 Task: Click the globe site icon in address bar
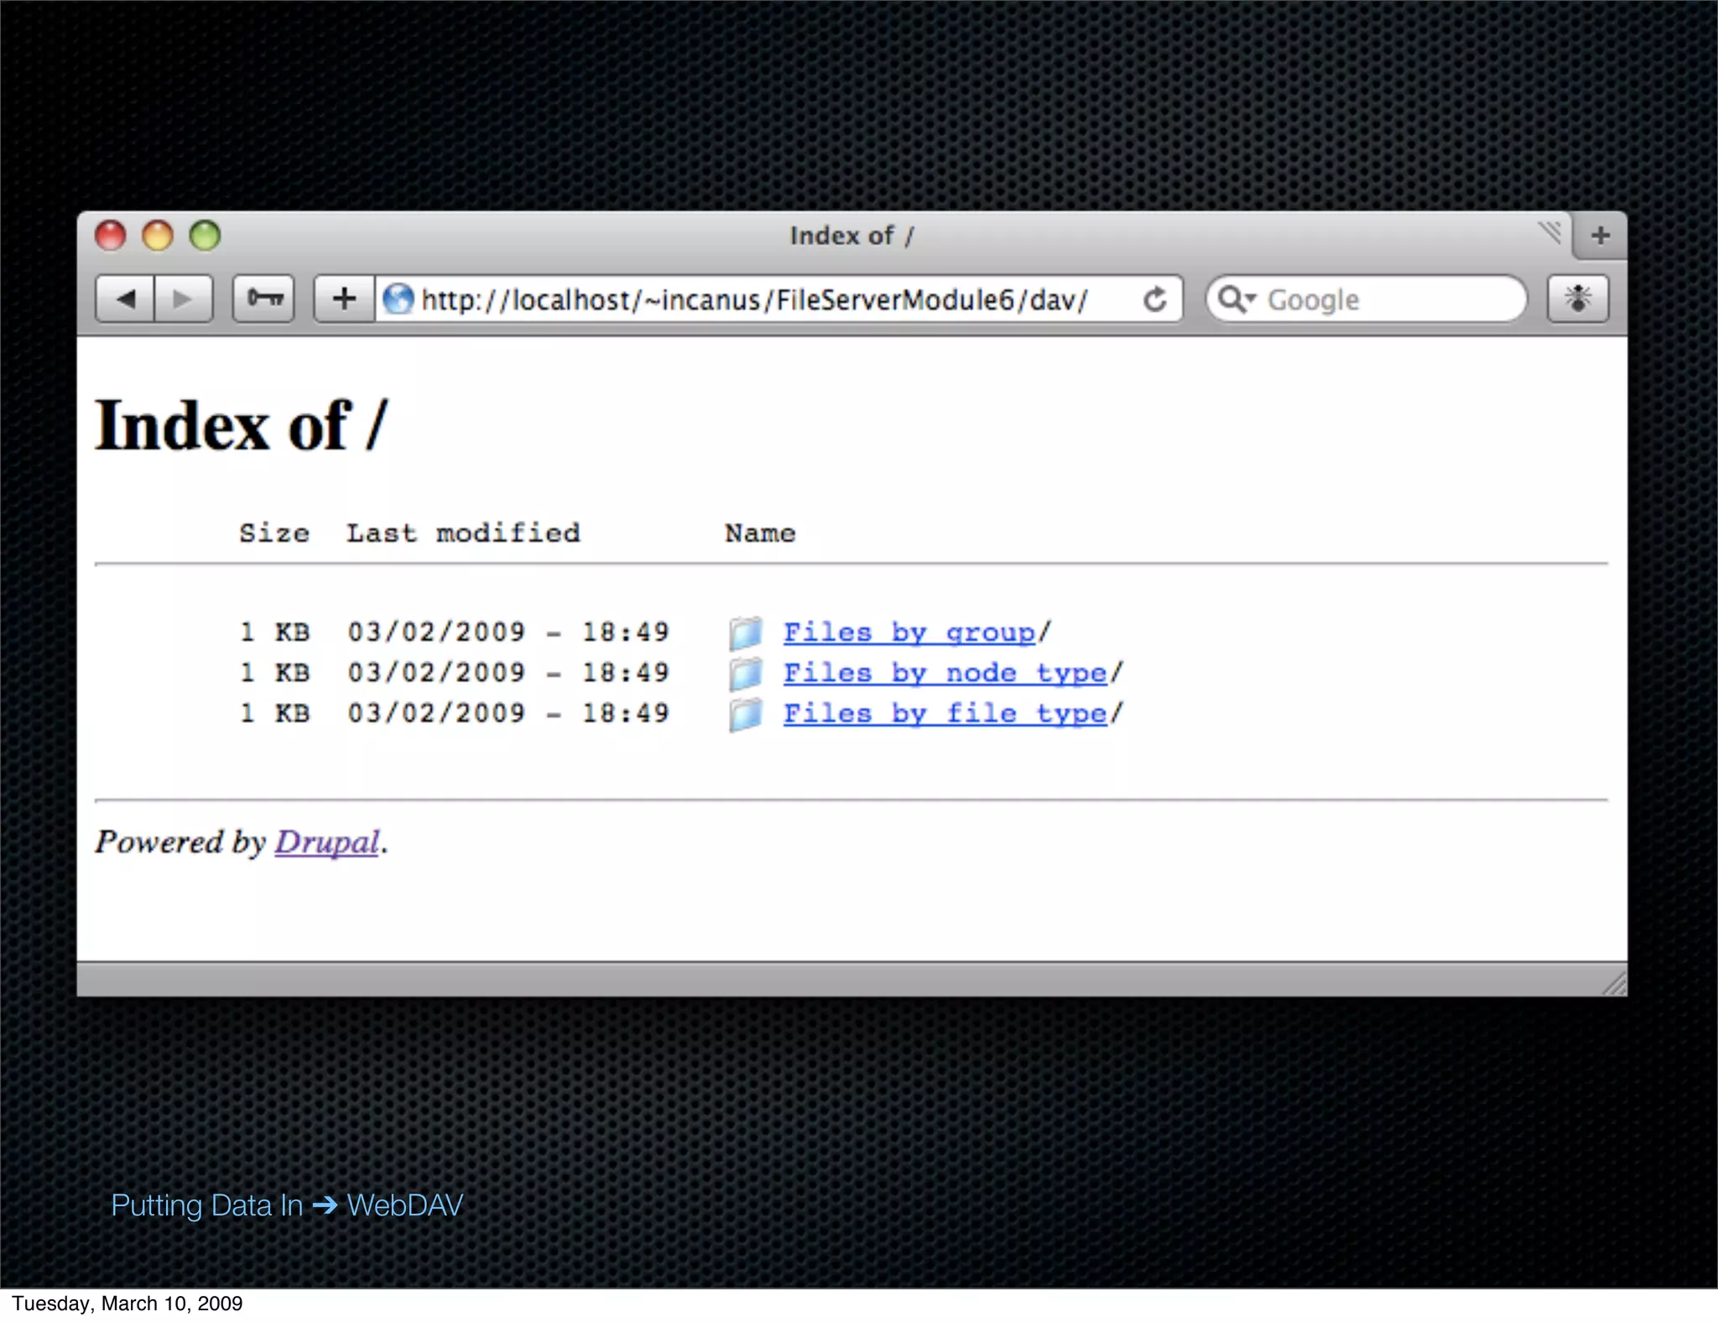[398, 299]
